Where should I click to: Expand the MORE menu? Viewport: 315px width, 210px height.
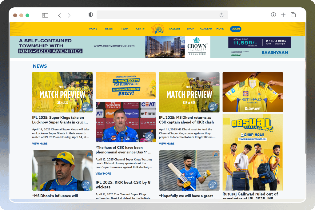(220, 29)
